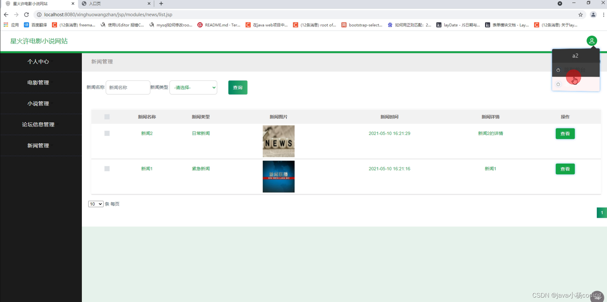The width and height of the screenshot is (607, 302).
Task: Select 退出 logout menu entry
Action: (576, 84)
